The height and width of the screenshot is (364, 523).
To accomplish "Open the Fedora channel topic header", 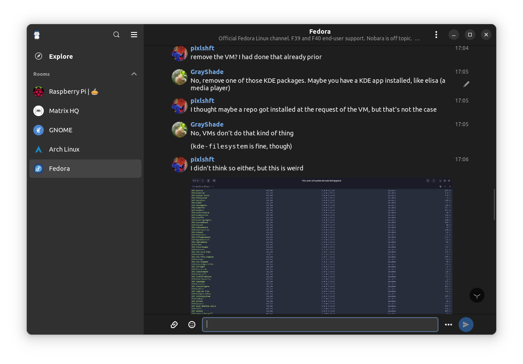I will click(320, 38).
